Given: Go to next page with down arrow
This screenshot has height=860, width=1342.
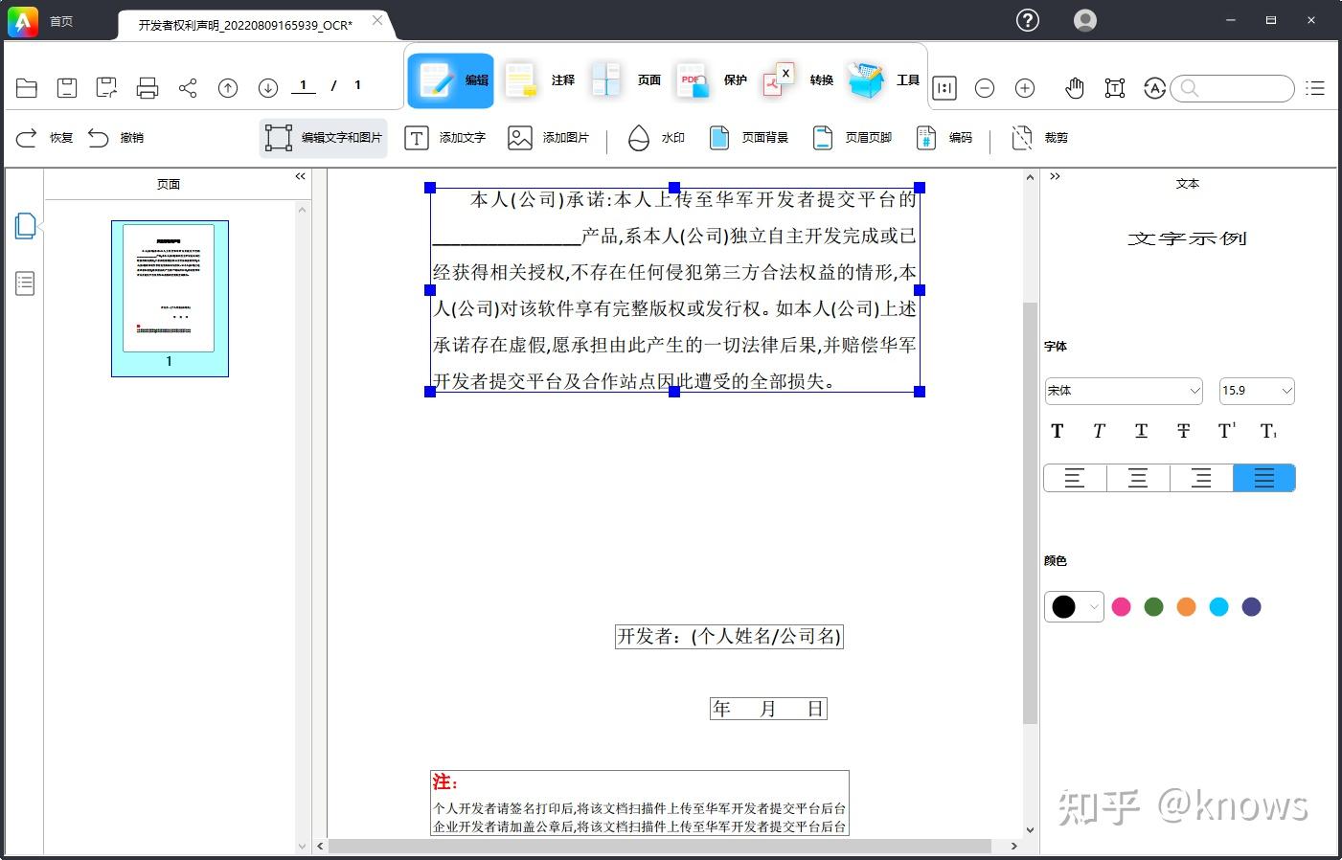Looking at the screenshot, I should (268, 88).
